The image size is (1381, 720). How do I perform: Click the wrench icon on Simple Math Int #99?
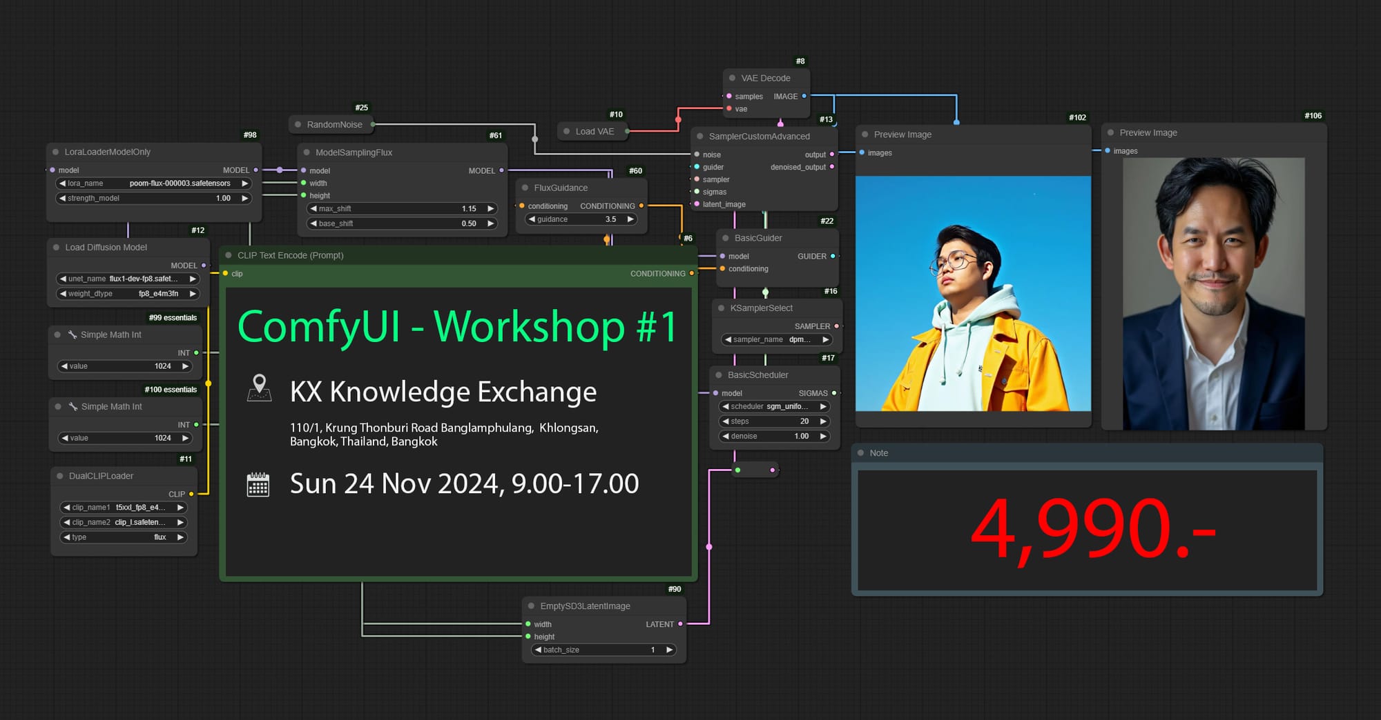tap(72, 334)
